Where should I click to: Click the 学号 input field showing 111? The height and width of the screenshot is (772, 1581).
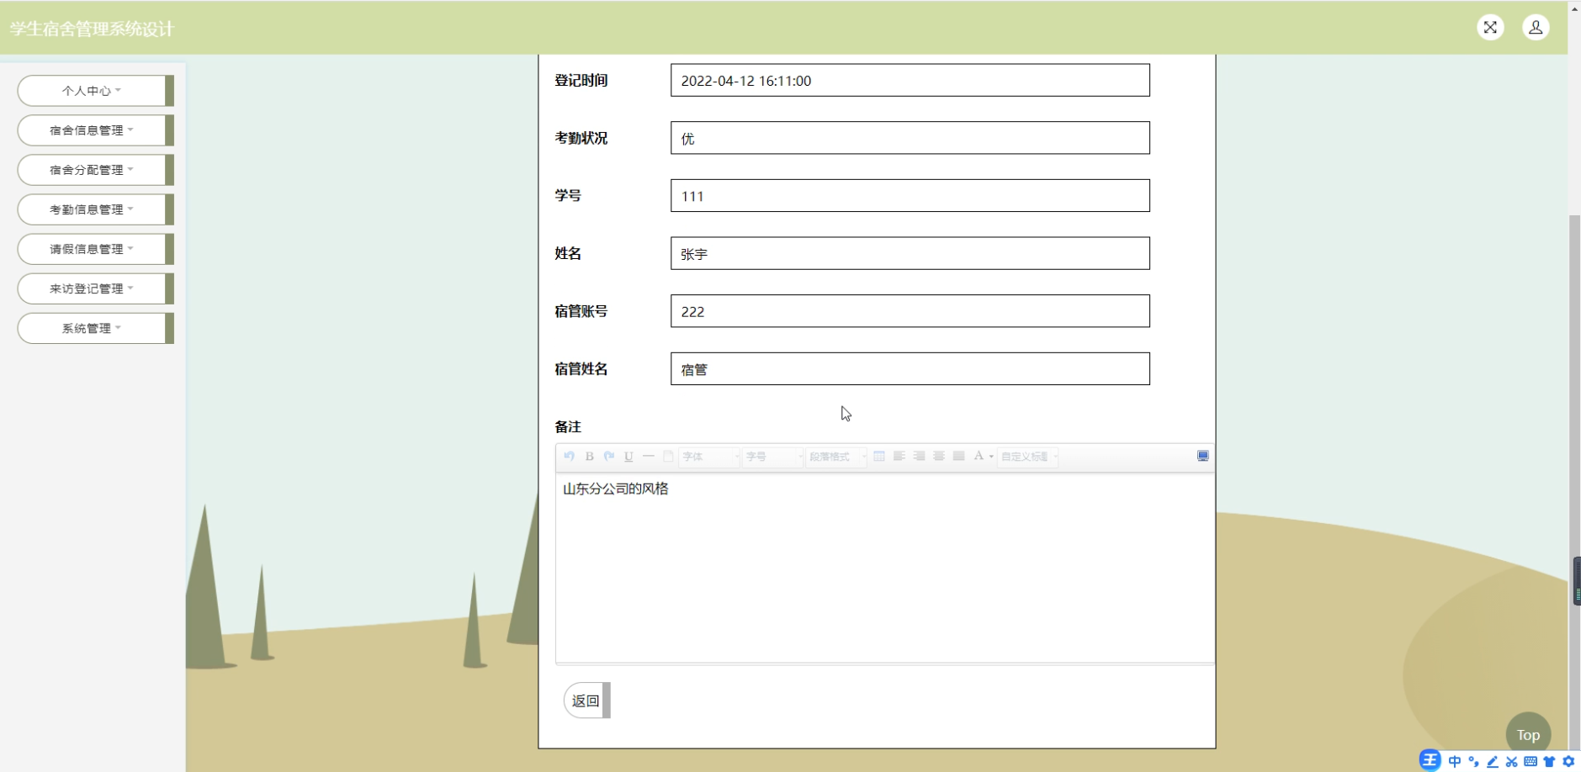tap(910, 196)
